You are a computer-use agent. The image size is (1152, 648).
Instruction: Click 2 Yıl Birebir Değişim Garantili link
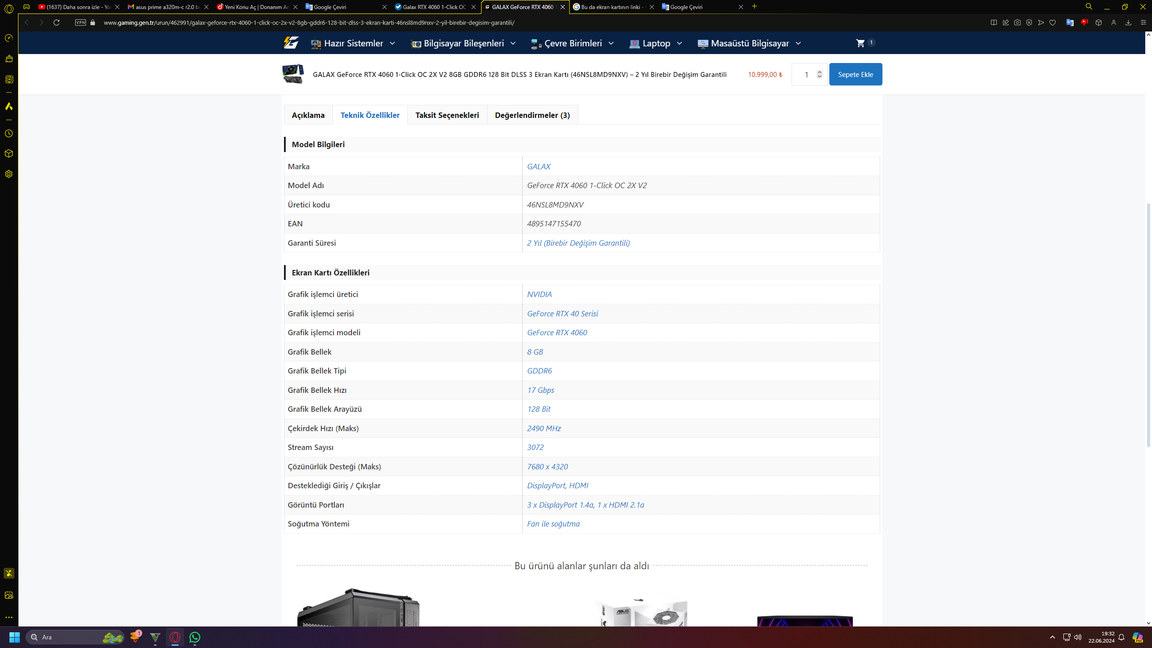pos(578,243)
